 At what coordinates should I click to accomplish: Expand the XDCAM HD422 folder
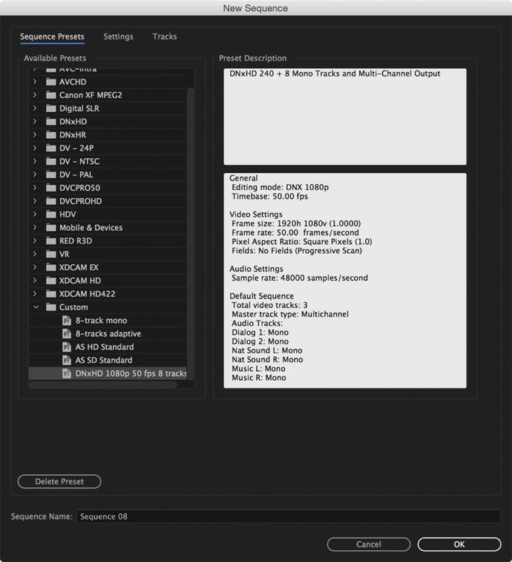tap(35, 294)
